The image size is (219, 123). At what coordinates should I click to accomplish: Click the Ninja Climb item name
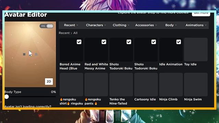click(x=168, y=99)
